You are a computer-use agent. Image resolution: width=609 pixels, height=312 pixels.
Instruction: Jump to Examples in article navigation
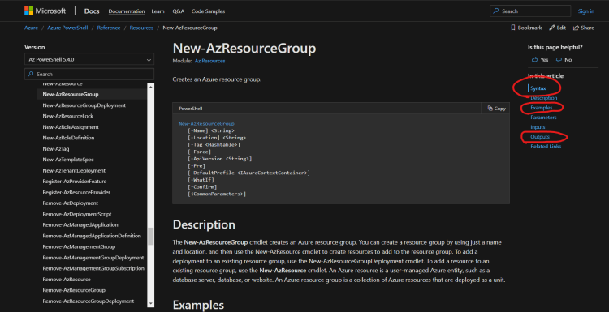[542, 108]
